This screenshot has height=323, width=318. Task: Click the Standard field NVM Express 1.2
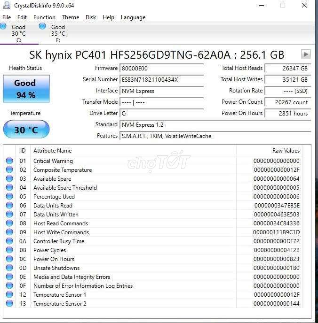[215, 124]
